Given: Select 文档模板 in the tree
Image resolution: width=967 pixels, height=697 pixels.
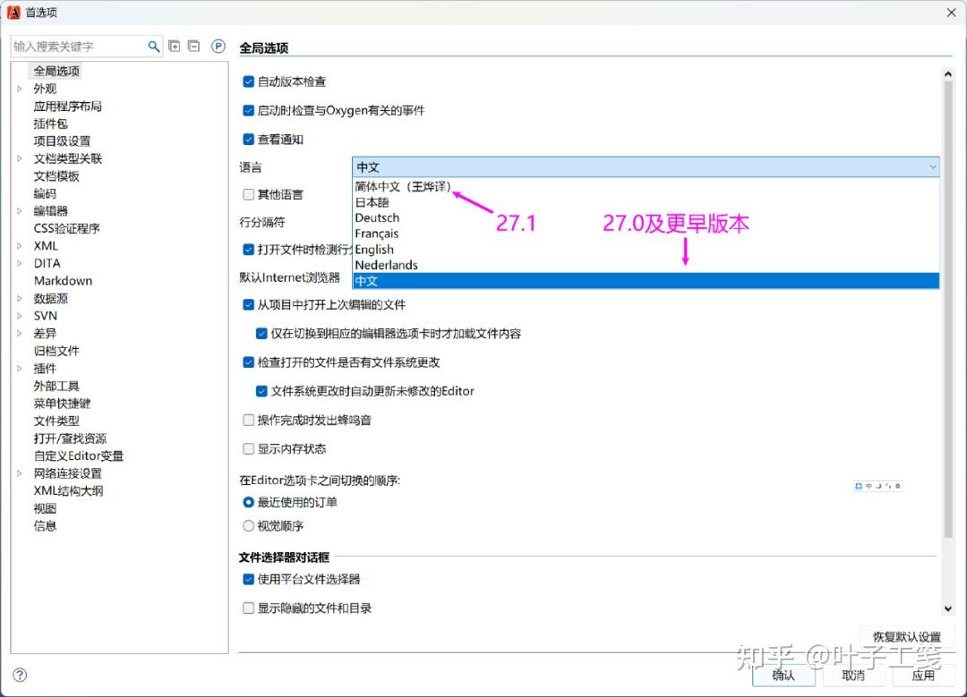Looking at the screenshot, I should click(x=56, y=176).
